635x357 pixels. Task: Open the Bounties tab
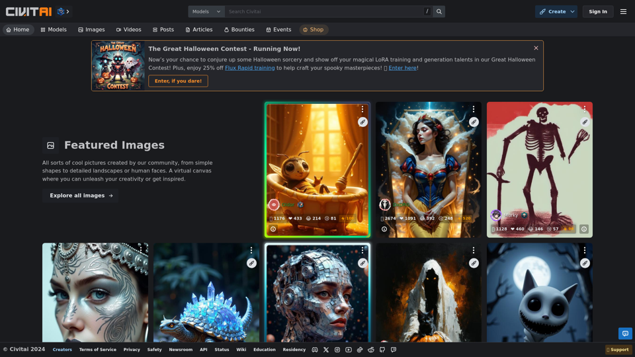239,30
